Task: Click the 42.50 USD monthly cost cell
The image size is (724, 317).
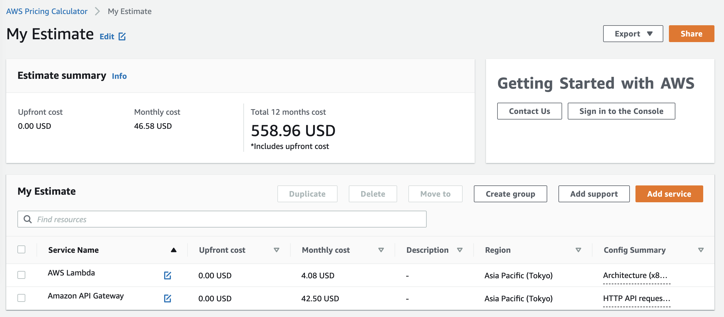Action: tap(320, 298)
